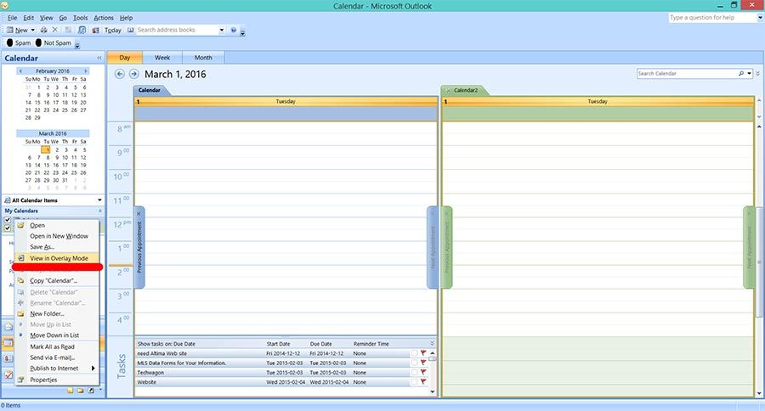765x411 pixels.
Task: Expand the All Calendar Items dropdown
Action: 99,200
